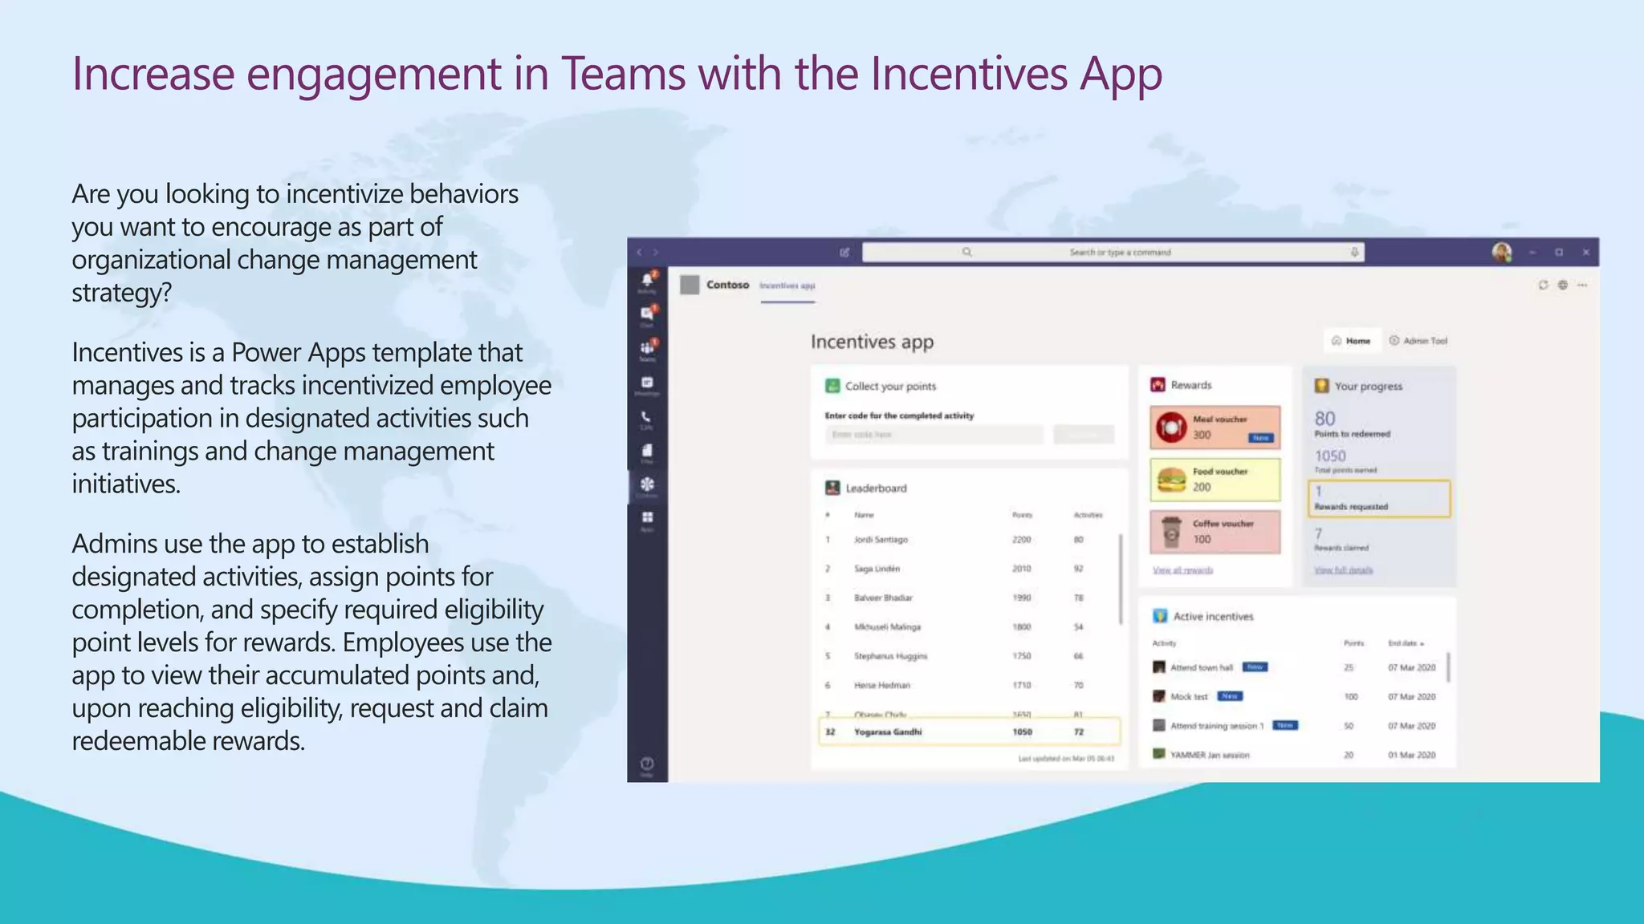1644x924 pixels.
Task: Select the Contoso app sidebar icon
Action: click(647, 486)
